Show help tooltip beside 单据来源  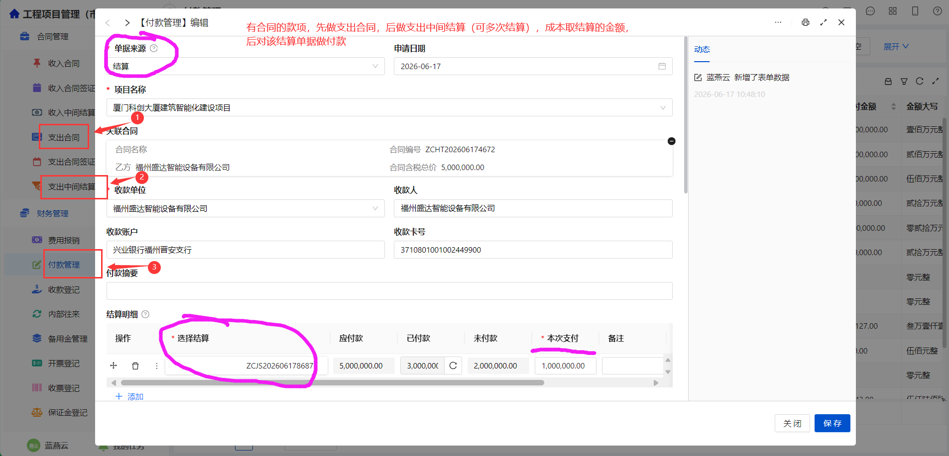coord(154,48)
